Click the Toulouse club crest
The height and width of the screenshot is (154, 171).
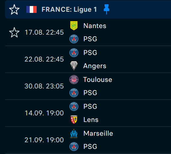click(x=74, y=80)
